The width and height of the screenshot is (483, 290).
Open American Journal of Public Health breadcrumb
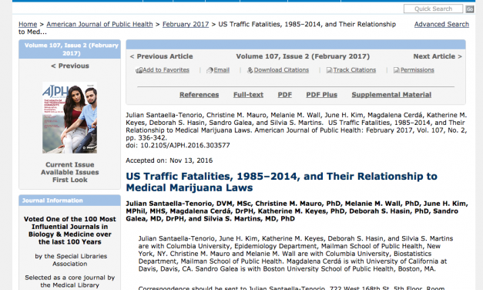click(x=99, y=24)
